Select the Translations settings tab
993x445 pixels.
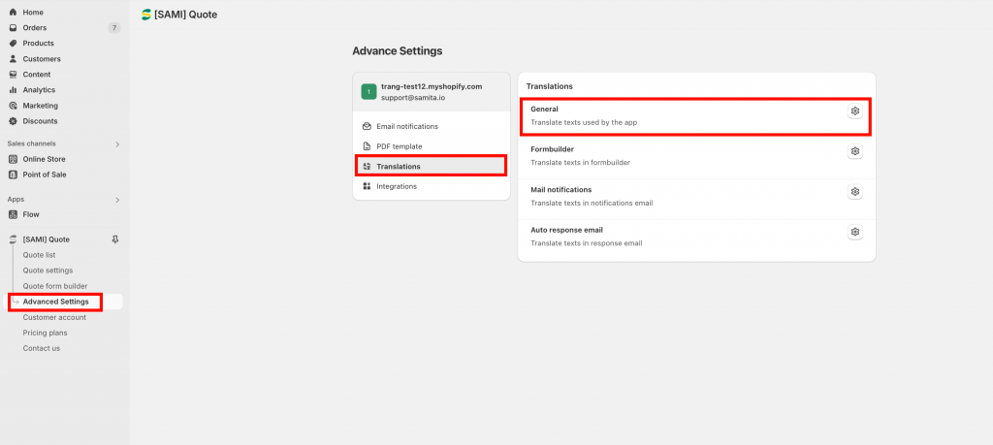tap(431, 167)
